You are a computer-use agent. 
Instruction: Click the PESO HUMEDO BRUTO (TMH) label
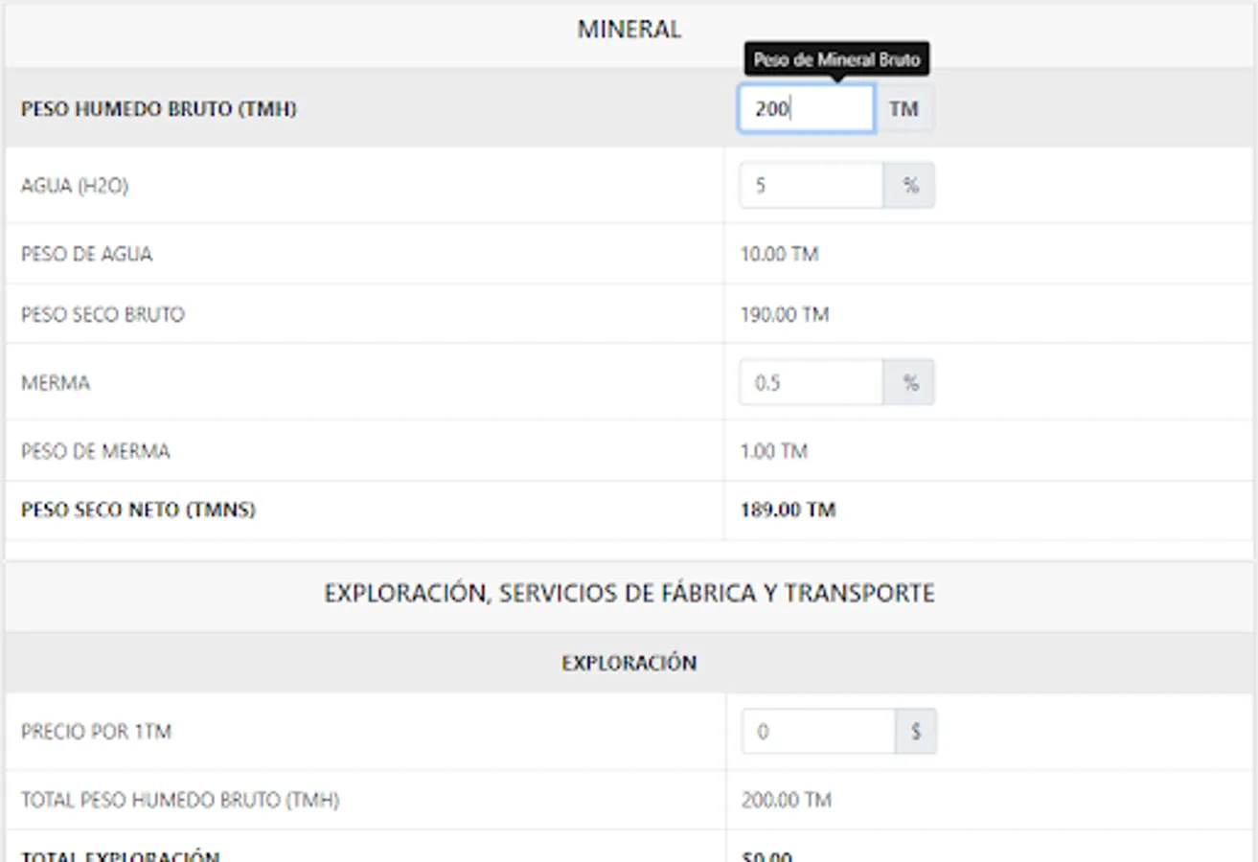159,109
